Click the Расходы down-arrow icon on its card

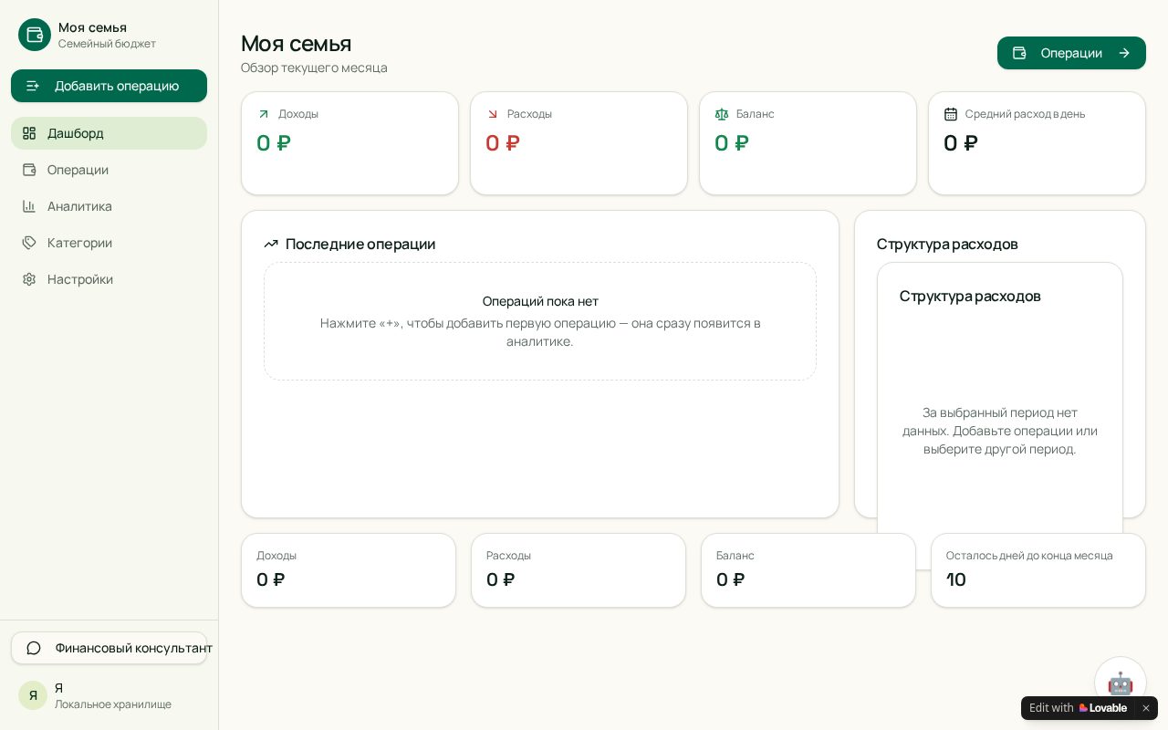coord(493,114)
